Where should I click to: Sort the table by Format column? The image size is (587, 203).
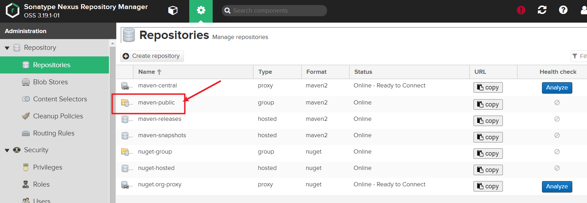[x=325, y=72]
